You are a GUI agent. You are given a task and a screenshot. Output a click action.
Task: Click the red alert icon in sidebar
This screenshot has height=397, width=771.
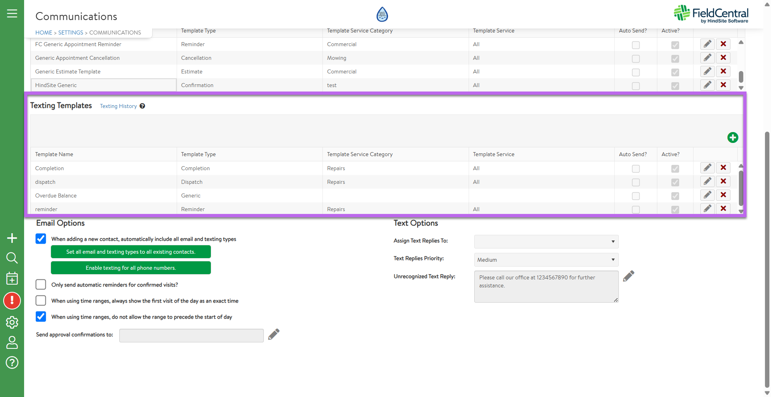pos(12,301)
